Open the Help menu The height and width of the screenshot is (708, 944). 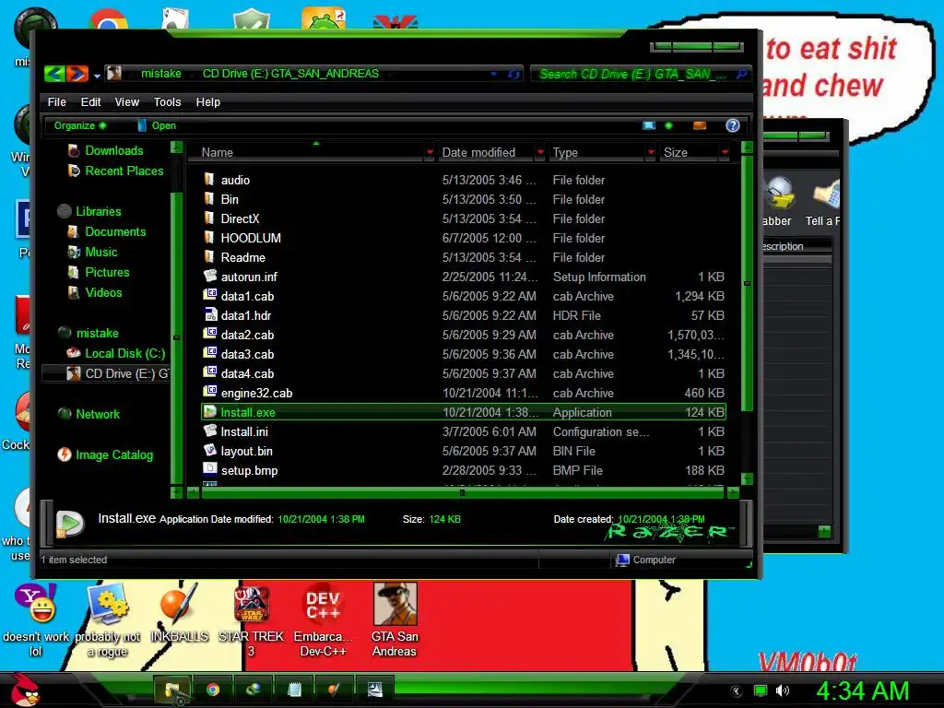point(207,101)
